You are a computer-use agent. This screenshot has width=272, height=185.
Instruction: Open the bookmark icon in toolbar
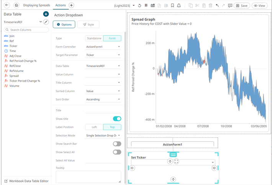click(x=172, y=5)
